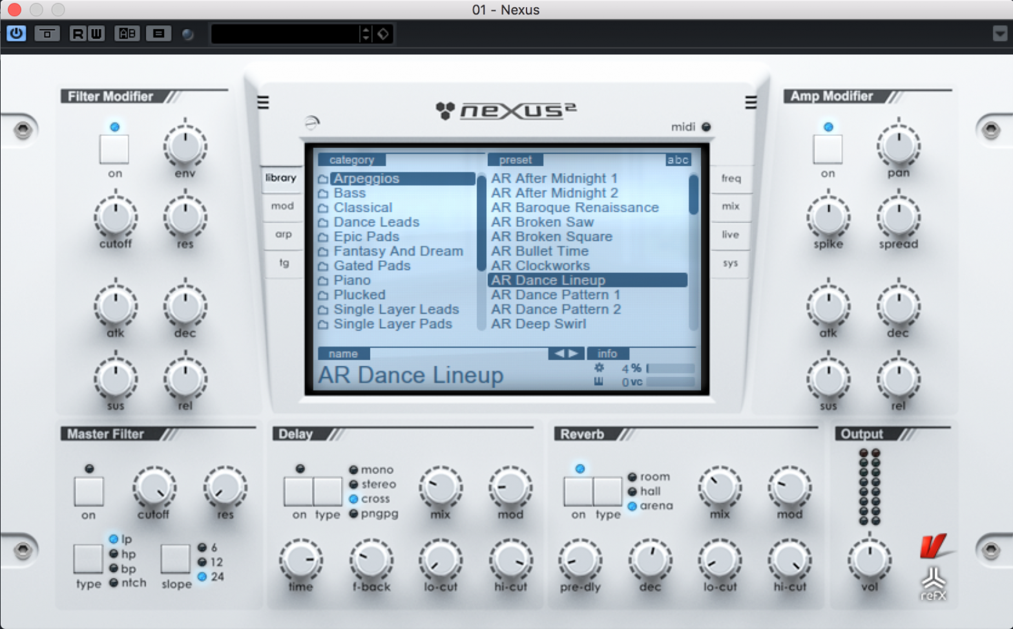Image resolution: width=1013 pixels, height=629 pixels.
Task: Click the preset name input field in toolbar
Action: click(285, 34)
